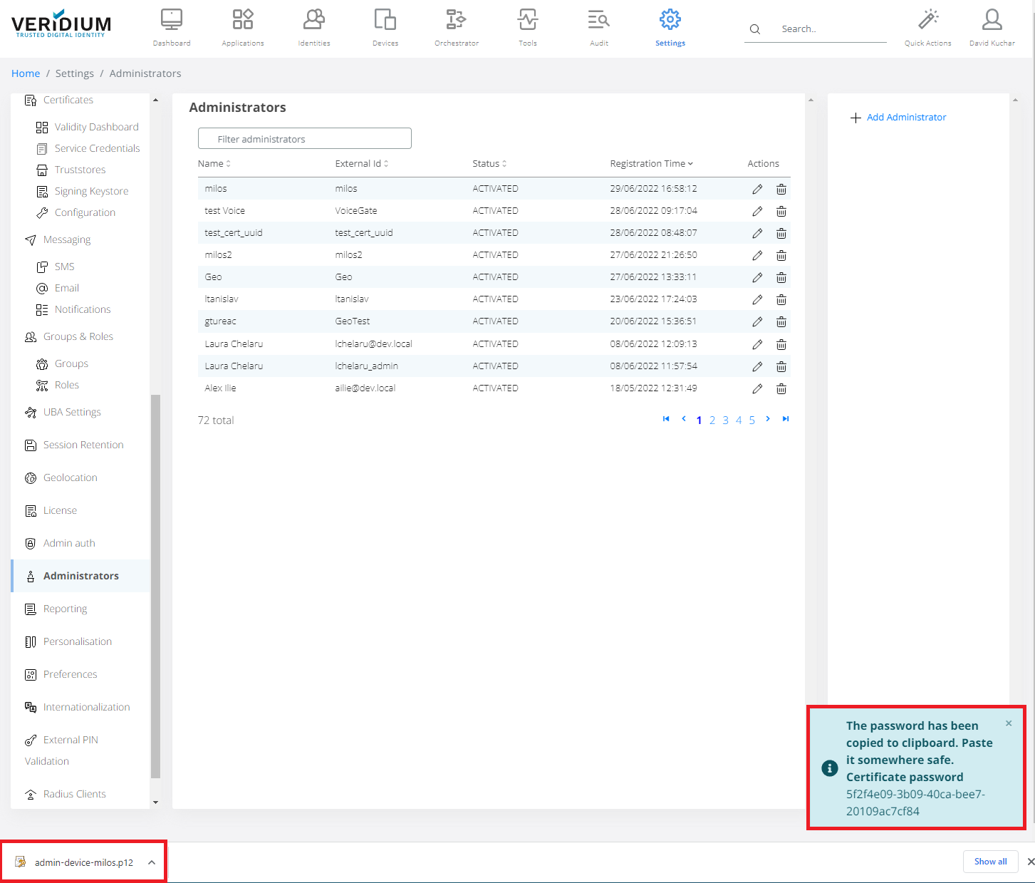
Task: Select Reporting in settings sidebar
Action: [65, 609]
